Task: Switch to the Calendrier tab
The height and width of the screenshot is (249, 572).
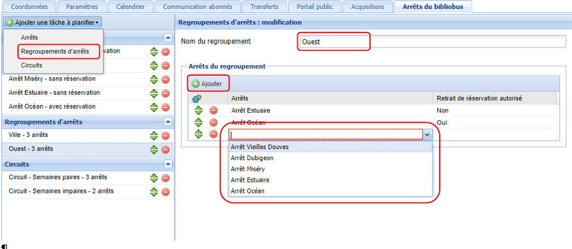Action: pos(130,6)
